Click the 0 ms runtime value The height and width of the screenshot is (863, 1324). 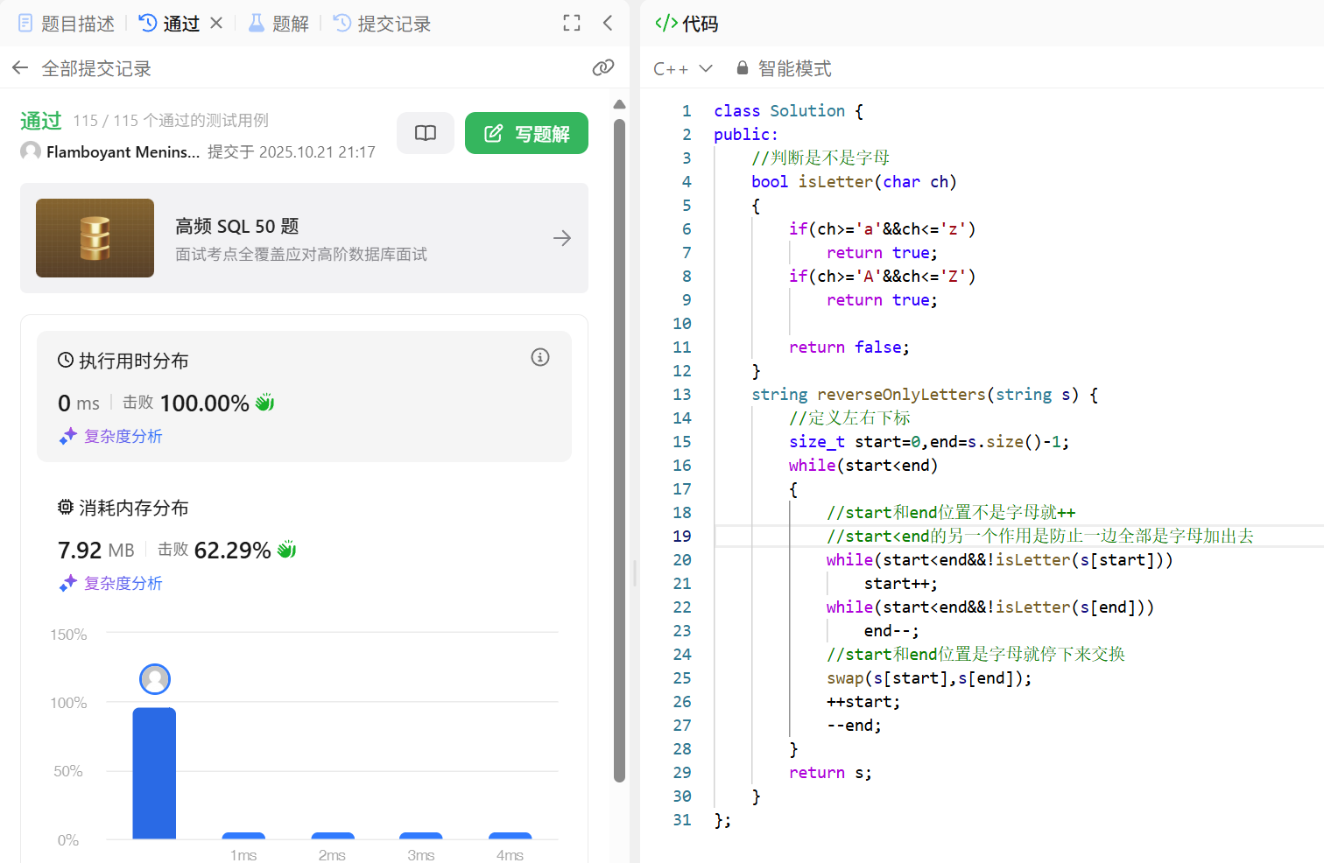coord(79,403)
